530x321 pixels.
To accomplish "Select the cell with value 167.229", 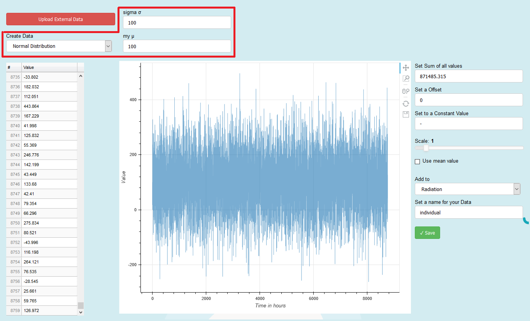I will [x=49, y=116].
